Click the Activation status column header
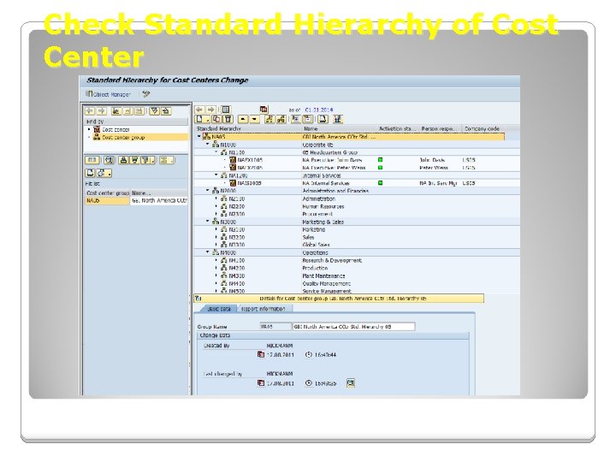The width and height of the screenshot is (616, 462). 398,129
